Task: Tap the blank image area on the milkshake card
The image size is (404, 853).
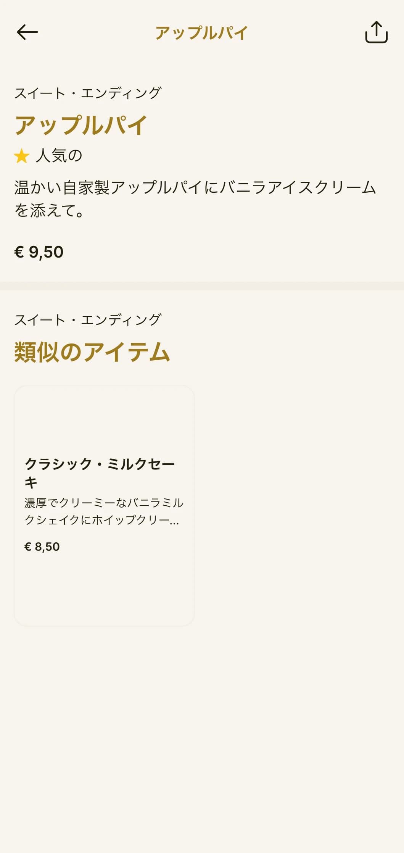Action: click(104, 420)
